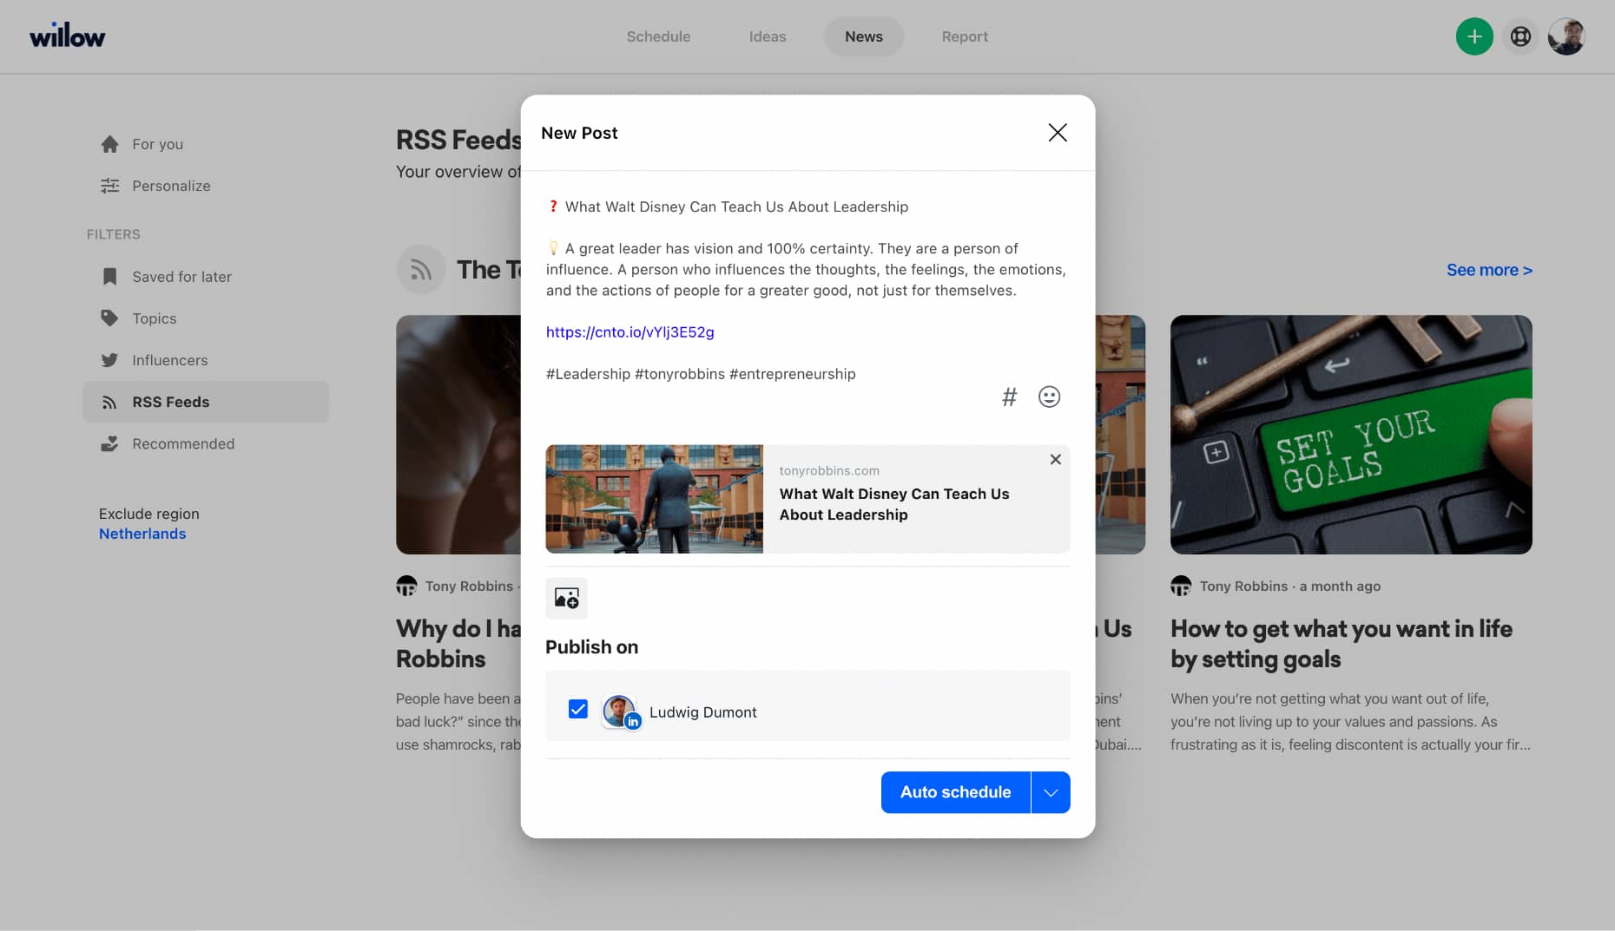Viewport: 1615px width, 931px height.
Task: Select the News tab
Action: (x=863, y=36)
